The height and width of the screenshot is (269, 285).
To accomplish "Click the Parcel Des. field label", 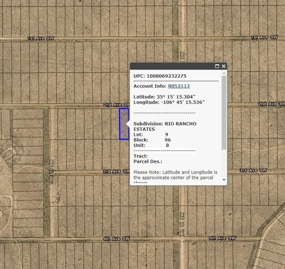I will pos(148,161).
